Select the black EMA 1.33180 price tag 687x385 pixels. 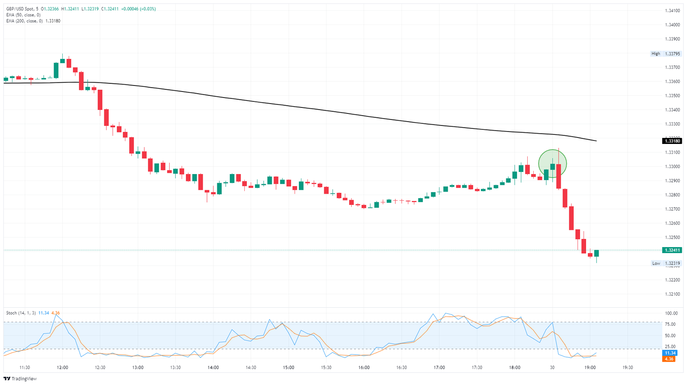tap(672, 141)
